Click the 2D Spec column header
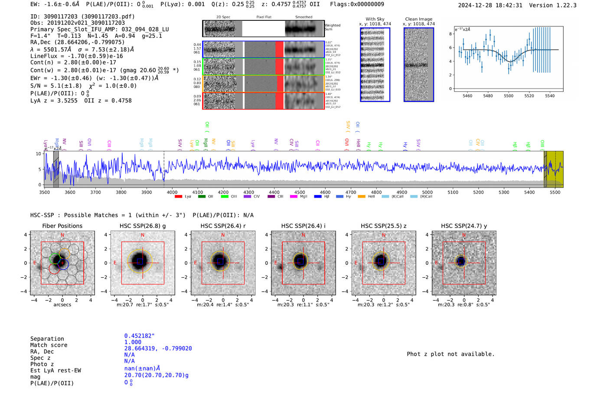The image size is (607, 413). coord(223,17)
